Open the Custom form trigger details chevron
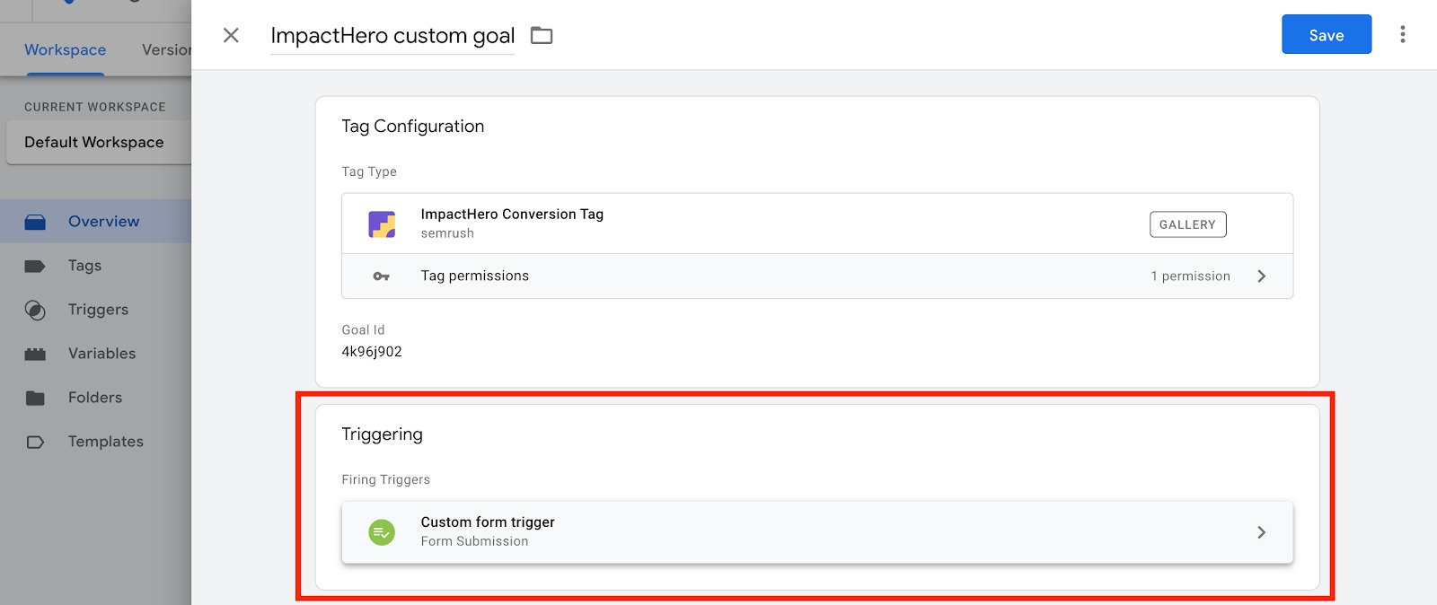The width and height of the screenshot is (1437, 605). coord(1262,531)
